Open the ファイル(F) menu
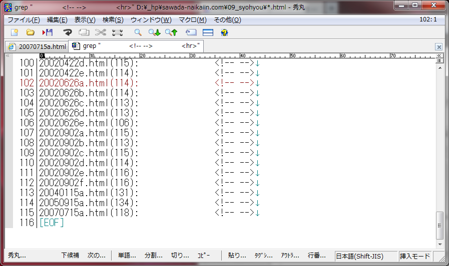Image resolution: width=449 pixels, height=266 pixels. tap(24, 20)
